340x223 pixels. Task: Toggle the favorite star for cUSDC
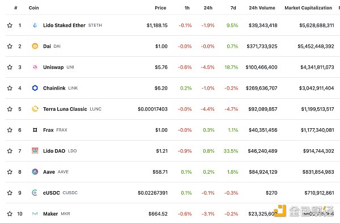[10, 192]
